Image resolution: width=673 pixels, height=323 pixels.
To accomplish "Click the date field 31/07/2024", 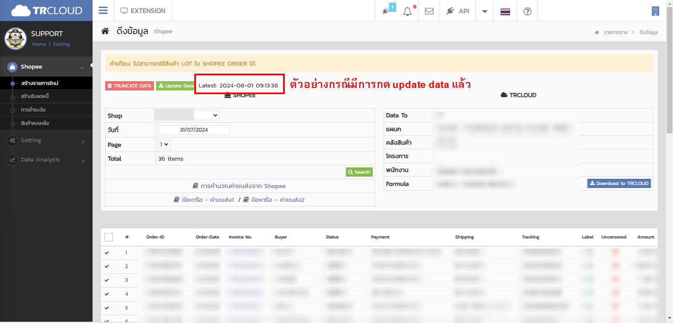I will point(194,130).
